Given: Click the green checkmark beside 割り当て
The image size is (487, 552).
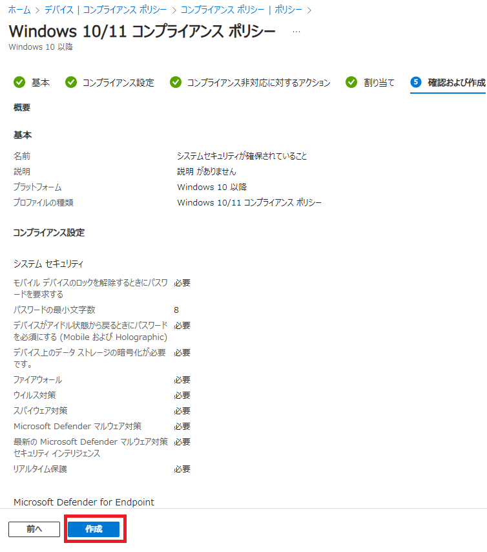Looking at the screenshot, I should coord(351,82).
